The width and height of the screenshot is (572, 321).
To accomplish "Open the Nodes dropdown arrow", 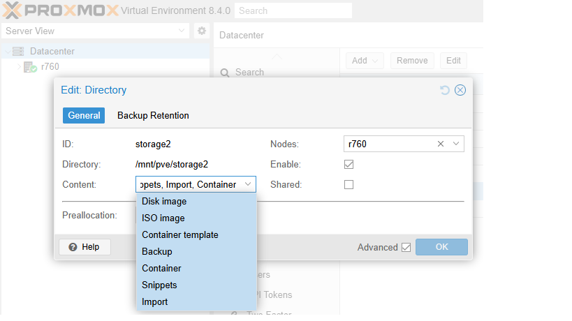I will [455, 144].
